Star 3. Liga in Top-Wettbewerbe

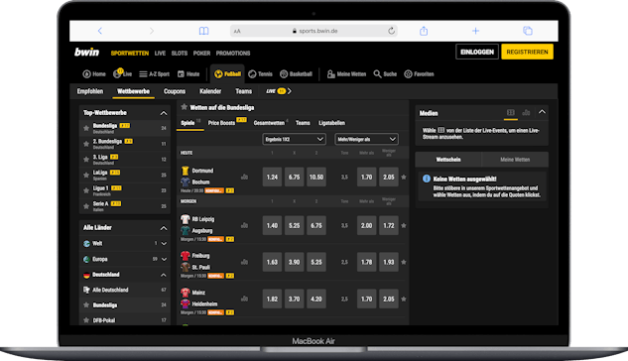tap(86, 160)
